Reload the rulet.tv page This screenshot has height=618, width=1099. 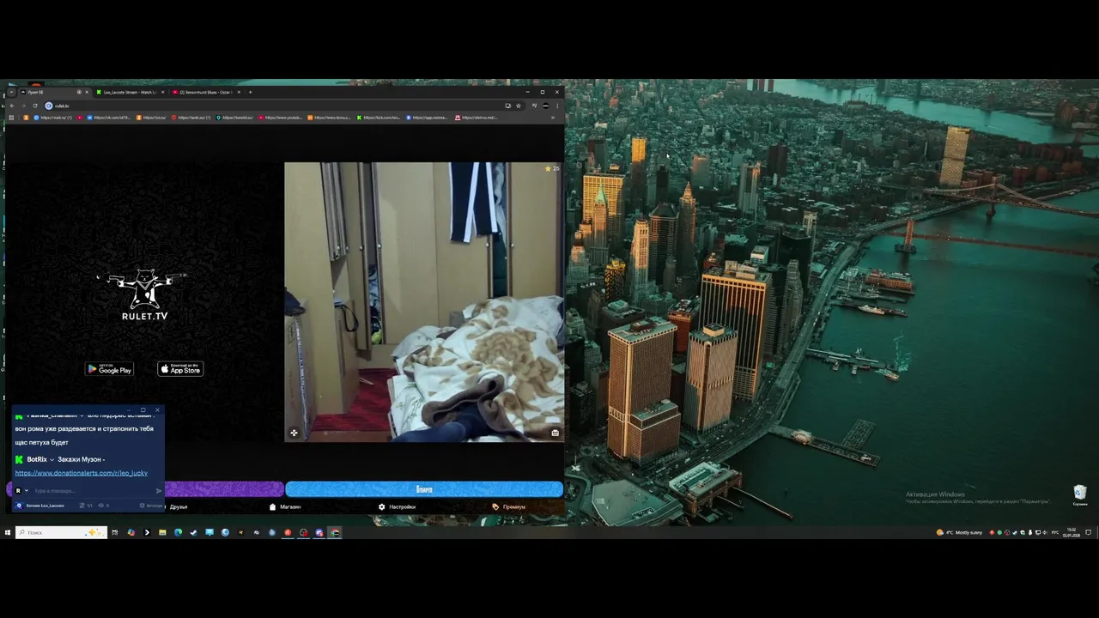(35, 106)
